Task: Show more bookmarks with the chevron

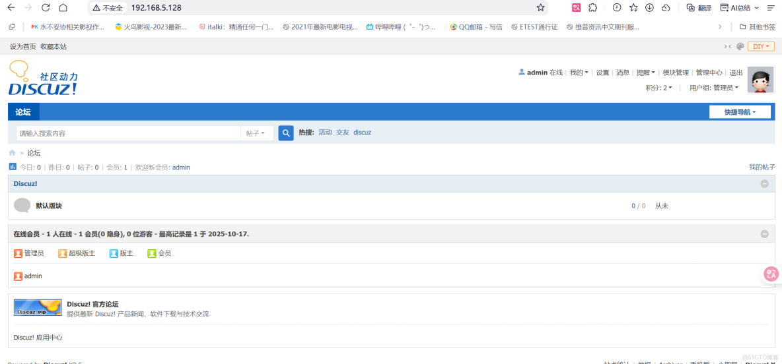Action: coord(720,27)
